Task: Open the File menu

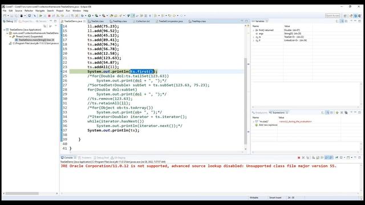Action: [x=5, y=11]
